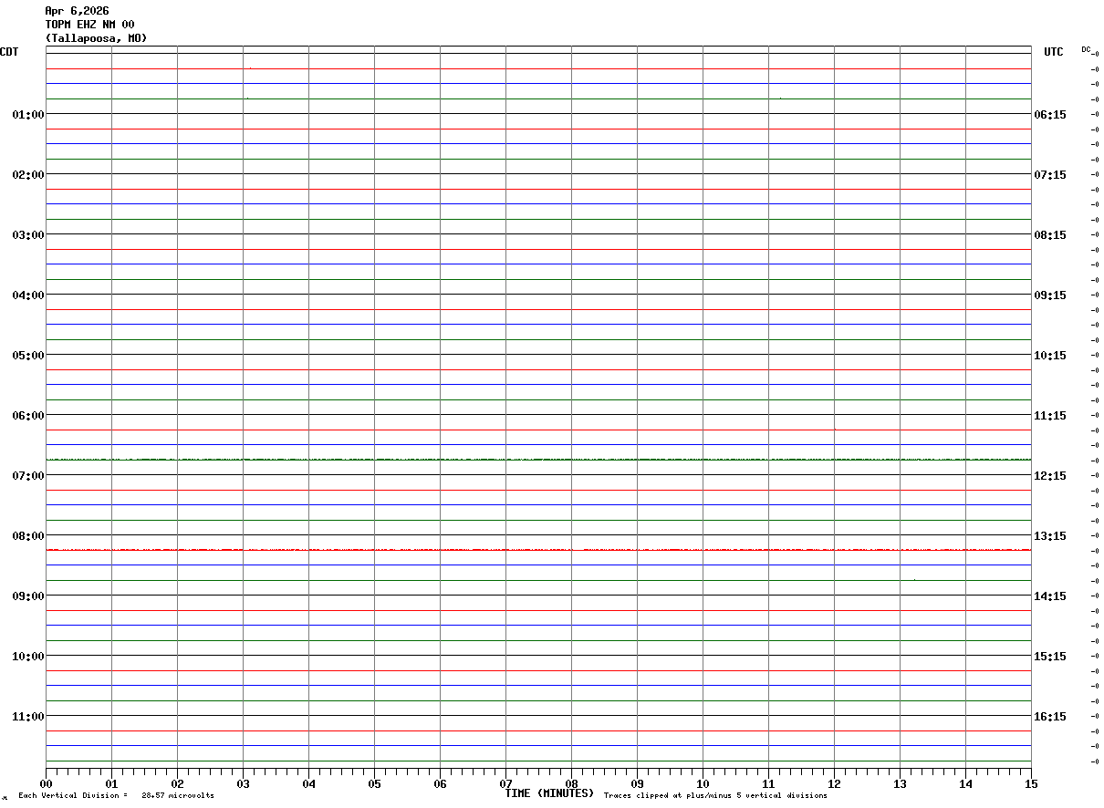Click the "13" minute axis label
The height and width of the screenshot is (808, 1104).
click(901, 783)
